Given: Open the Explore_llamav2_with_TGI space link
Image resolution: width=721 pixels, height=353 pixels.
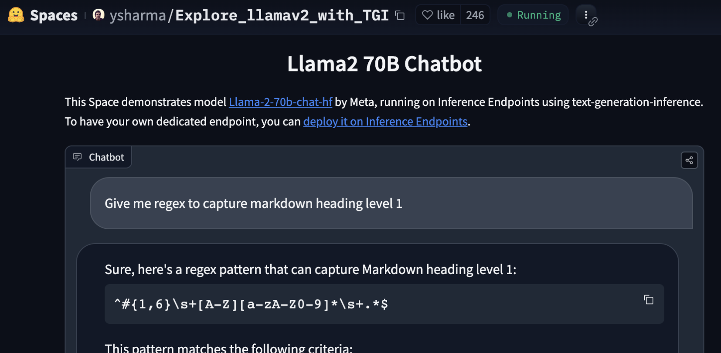Looking at the screenshot, I should 282,16.
